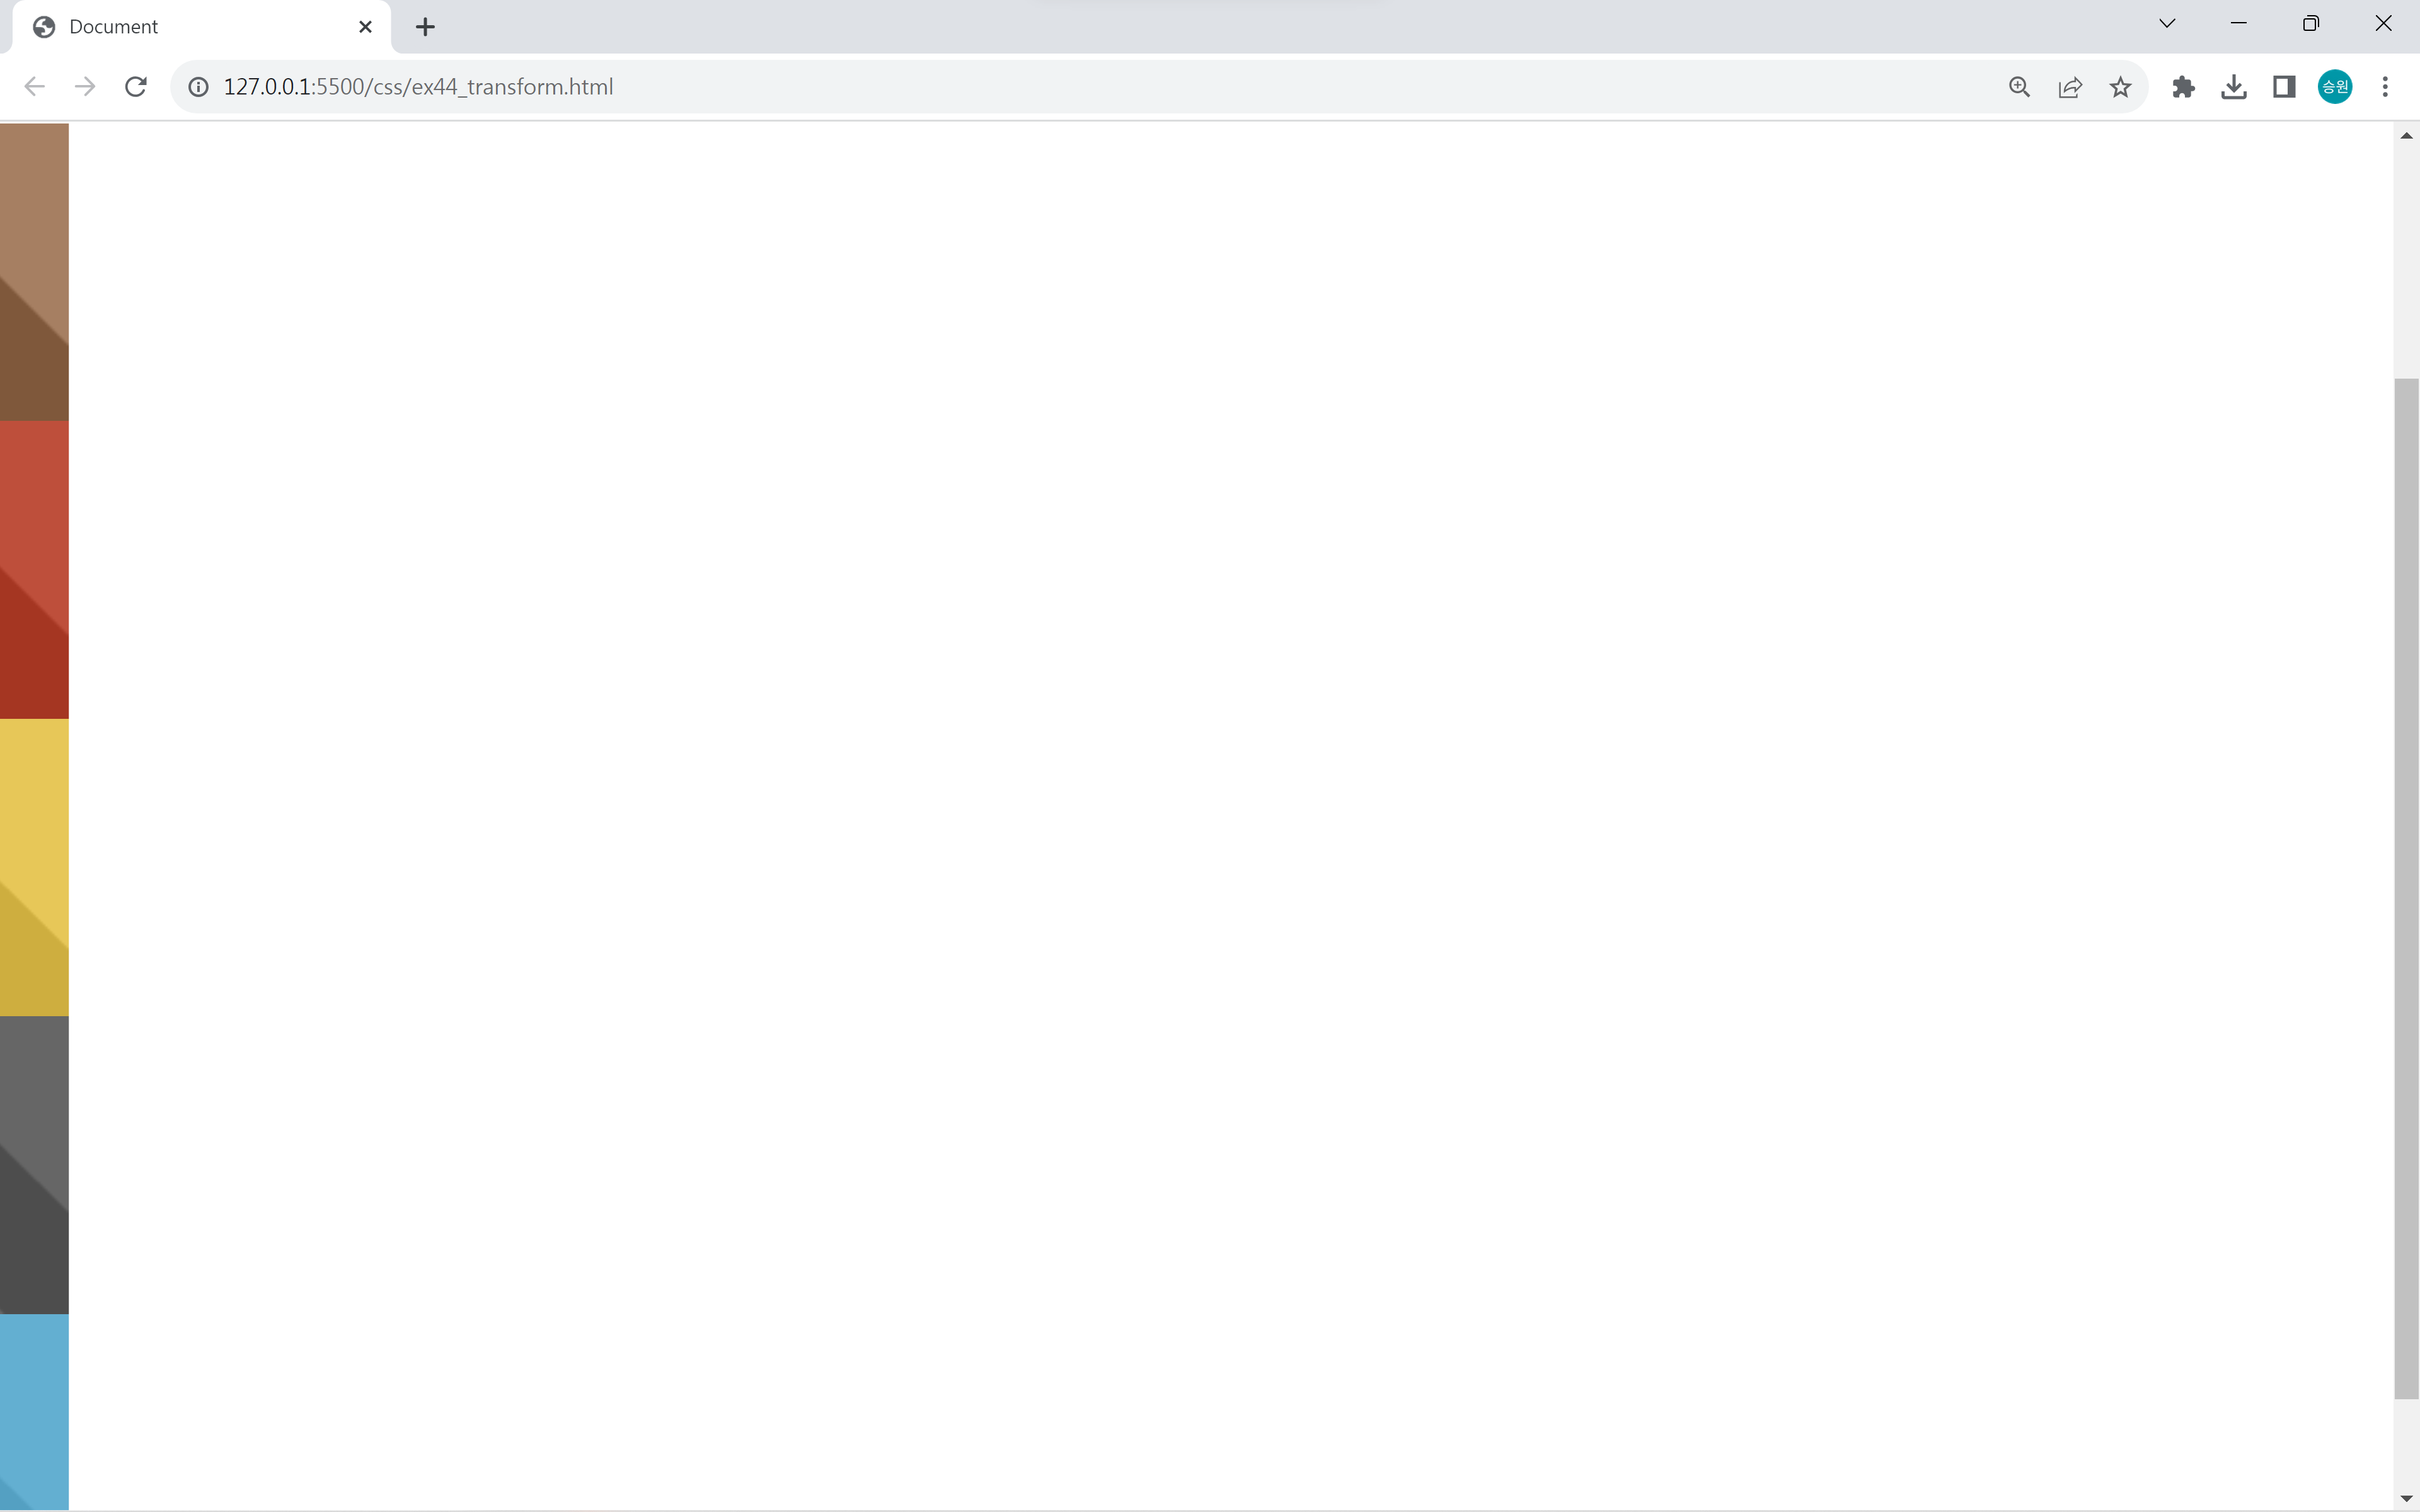The height and width of the screenshot is (1512, 2420).
Task: Share this page icon
Action: pyautogui.click(x=2070, y=87)
